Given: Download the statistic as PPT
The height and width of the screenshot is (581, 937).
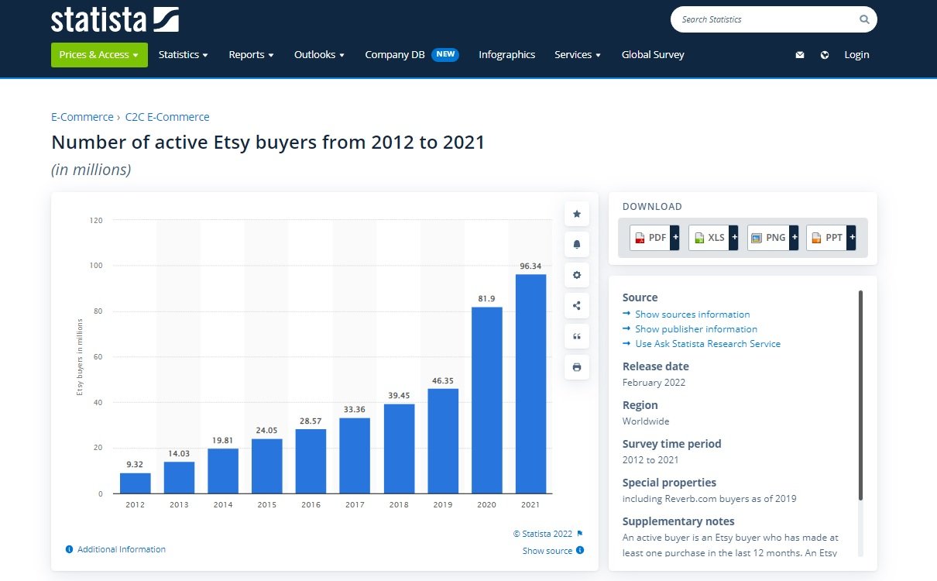Looking at the screenshot, I should click(831, 238).
